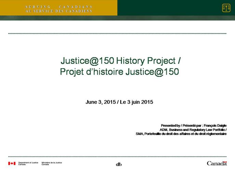The width and height of the screenshot is (235, 176).
Task: Click "Ministère de la Justice Canada" footer text
Action: 52,163
